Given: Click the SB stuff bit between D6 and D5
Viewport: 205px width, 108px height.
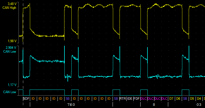Looking at the screenshot, I should coord(185,99).
